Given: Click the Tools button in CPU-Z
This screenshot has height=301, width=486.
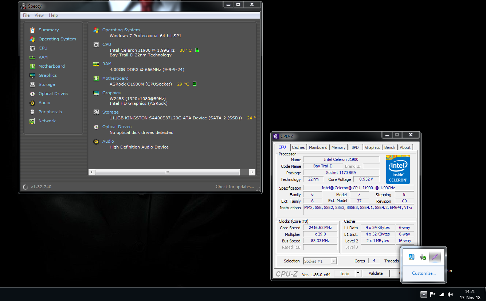Looking at the screenshot, I should pyautogui.click(x=345, y=273).
